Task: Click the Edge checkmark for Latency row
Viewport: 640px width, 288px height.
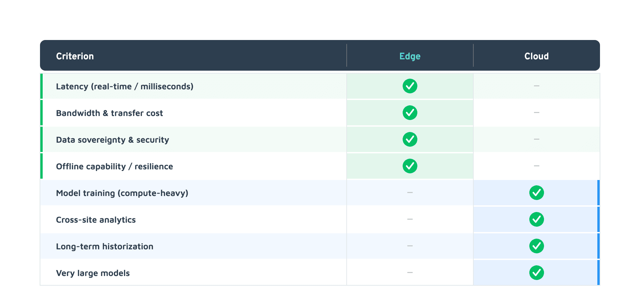Action: point(410,86)
